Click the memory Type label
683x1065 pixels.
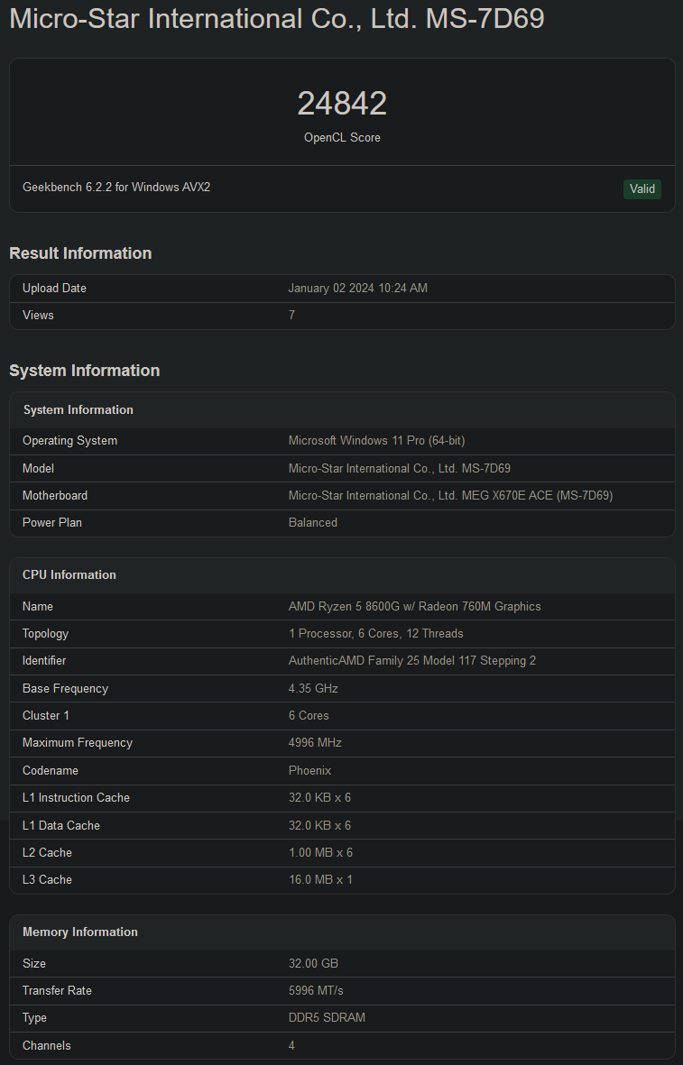(34, 1018)
